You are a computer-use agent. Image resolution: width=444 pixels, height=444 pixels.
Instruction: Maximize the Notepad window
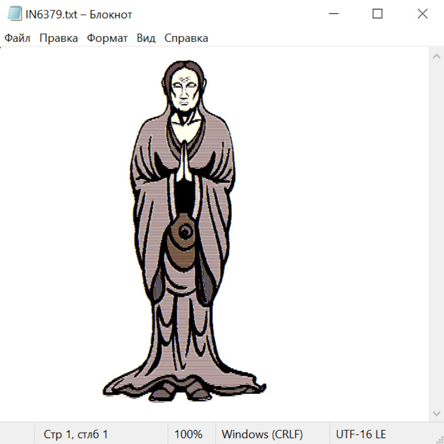(377, 14)
